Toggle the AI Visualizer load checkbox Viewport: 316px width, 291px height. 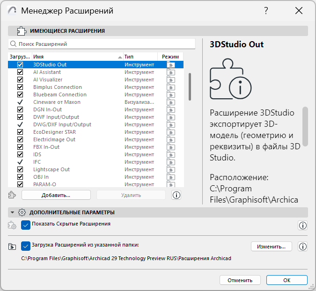(20, 80)
